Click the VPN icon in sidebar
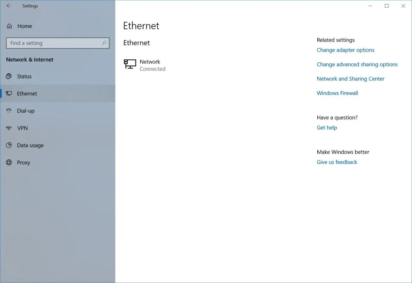This screenshot has height=283, width=412. tap(9, 128)
